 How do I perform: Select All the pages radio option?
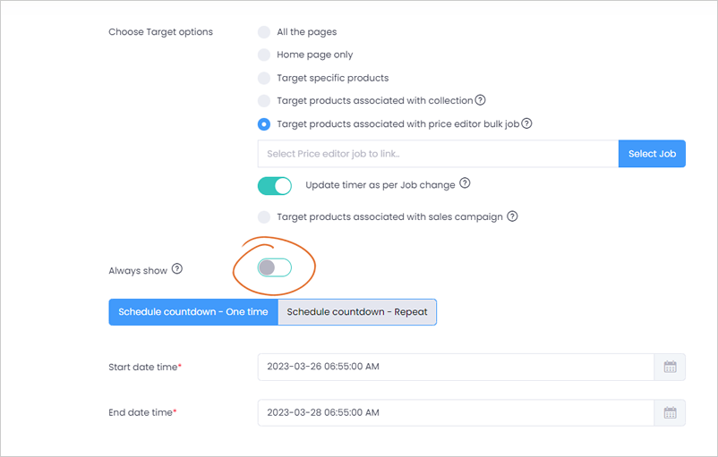pos(264,32)
